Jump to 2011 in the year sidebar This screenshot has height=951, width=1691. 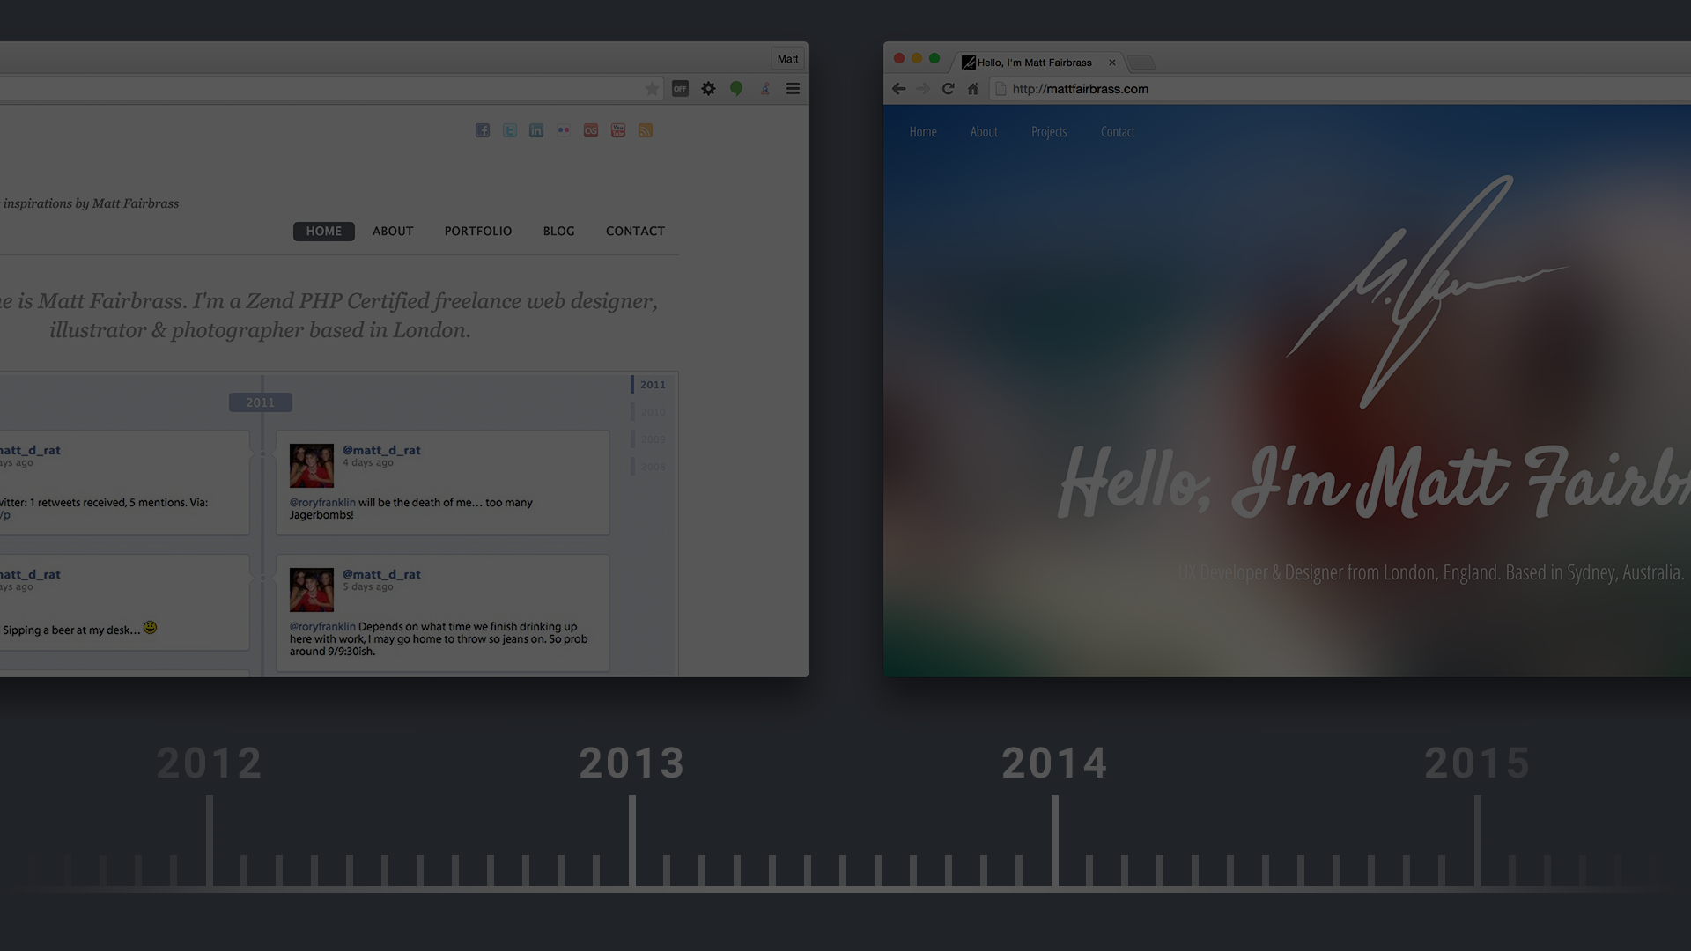click(653, 385)
